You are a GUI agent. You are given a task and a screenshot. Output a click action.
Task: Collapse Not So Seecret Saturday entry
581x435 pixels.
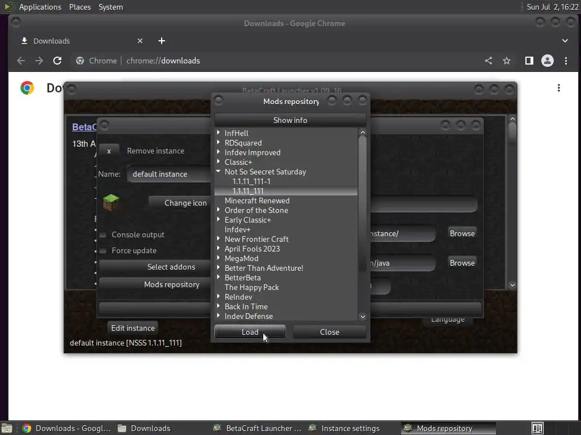[x=218, y=171]
